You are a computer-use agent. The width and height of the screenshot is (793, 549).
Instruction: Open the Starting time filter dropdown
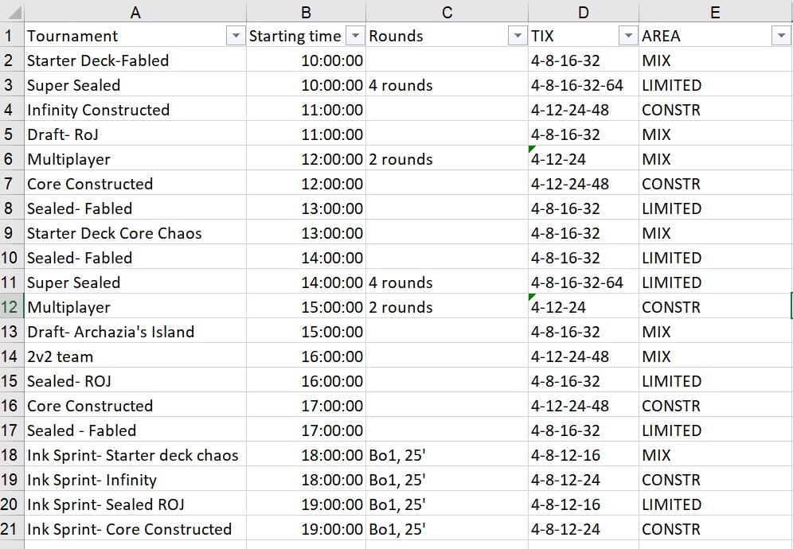[x=354, y=36]
